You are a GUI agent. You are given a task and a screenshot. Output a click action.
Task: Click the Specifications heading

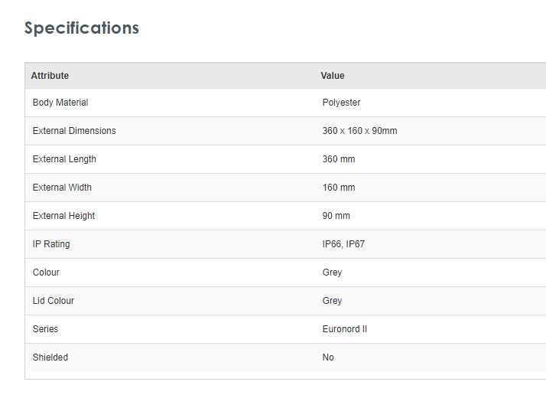tap(82, 28)
